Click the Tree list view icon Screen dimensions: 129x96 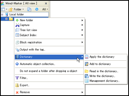[x=17, y=30]
